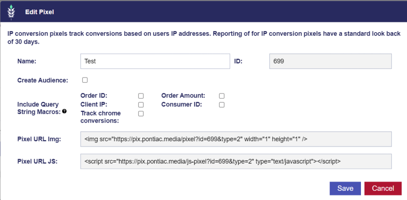This screenshot has width=407, height=200.
Task: Select the read-only ID field showing 699
Action: [x=330, y=61]
